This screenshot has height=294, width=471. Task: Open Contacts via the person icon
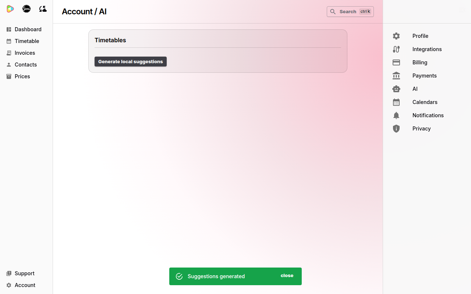9,65
